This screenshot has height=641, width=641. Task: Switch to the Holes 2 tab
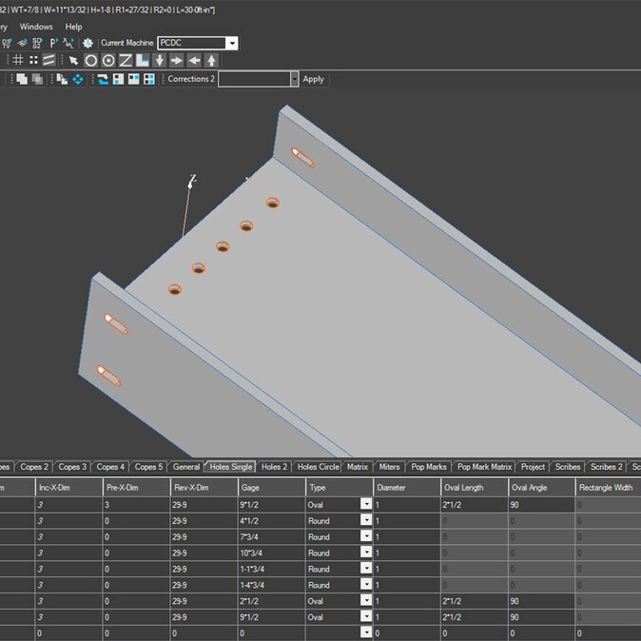(x=274, y=467)
